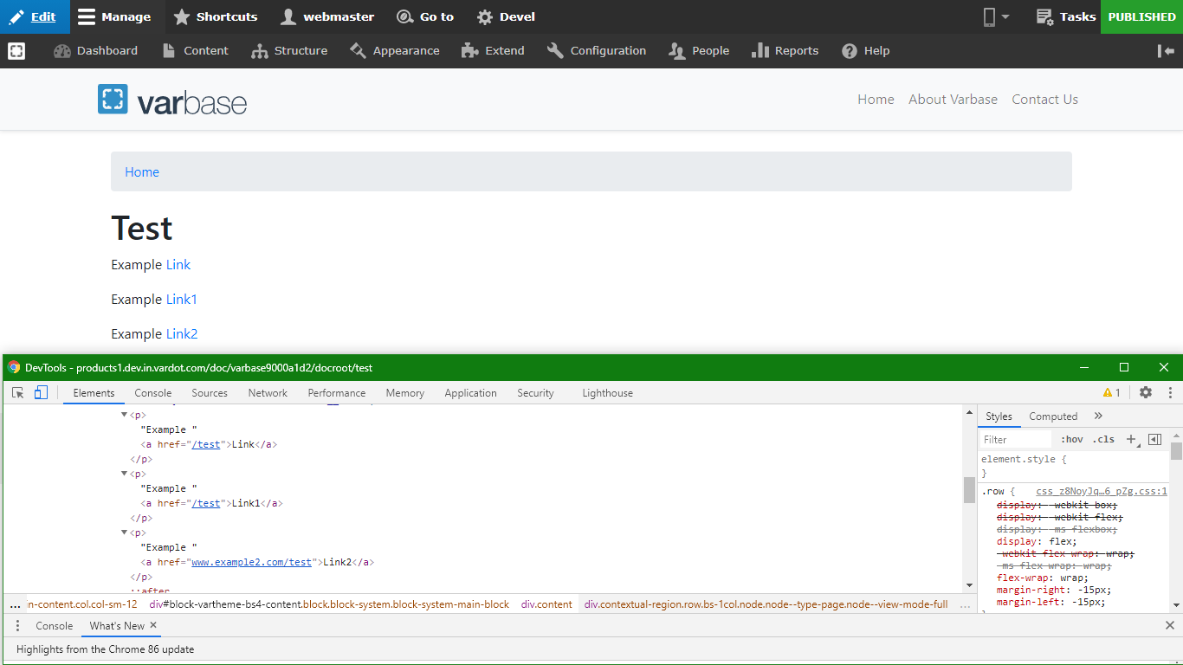Viewport: 1183px width, 665px height.
Task: Collapse the first paragraph node in DOM tree
Action: (125, 416)
